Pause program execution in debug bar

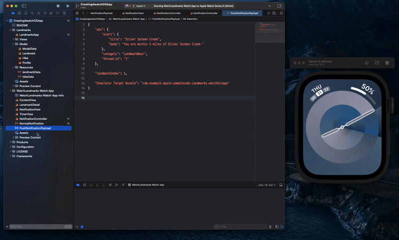click(84, 185)
